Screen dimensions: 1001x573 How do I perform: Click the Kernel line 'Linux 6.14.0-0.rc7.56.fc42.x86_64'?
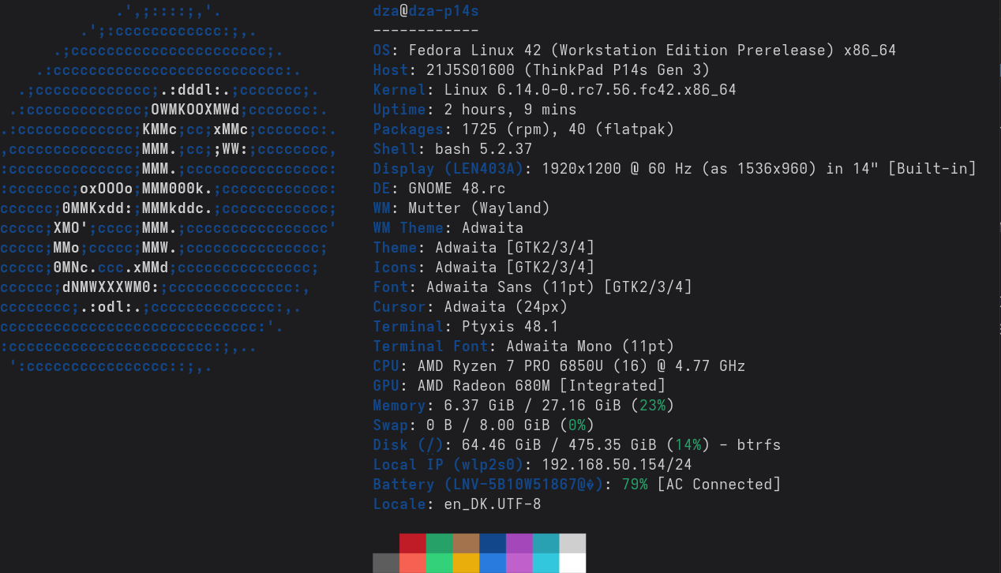(x=555, y=90)
